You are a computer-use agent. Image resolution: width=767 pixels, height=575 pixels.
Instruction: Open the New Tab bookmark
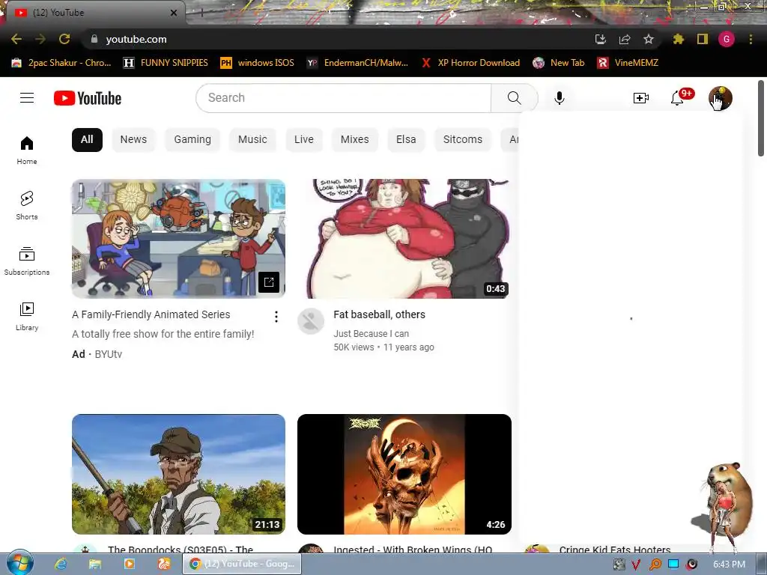(558, 63)
